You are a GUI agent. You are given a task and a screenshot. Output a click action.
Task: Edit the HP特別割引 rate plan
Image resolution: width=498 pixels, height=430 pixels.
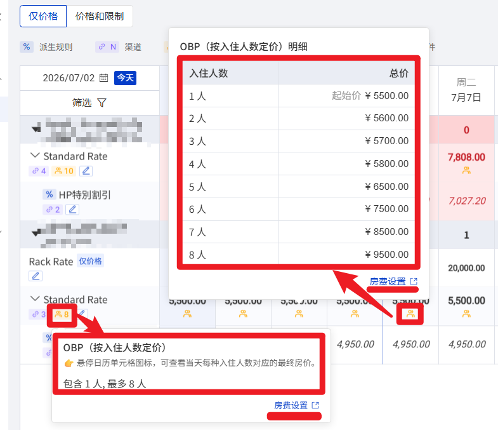[x=72, y=210]
